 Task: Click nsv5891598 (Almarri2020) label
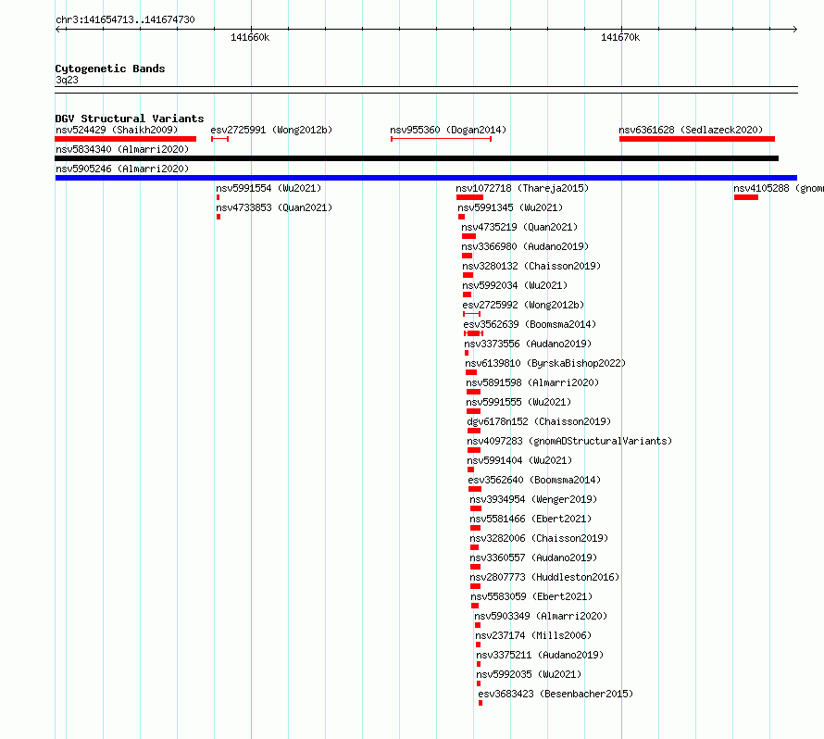532,382
